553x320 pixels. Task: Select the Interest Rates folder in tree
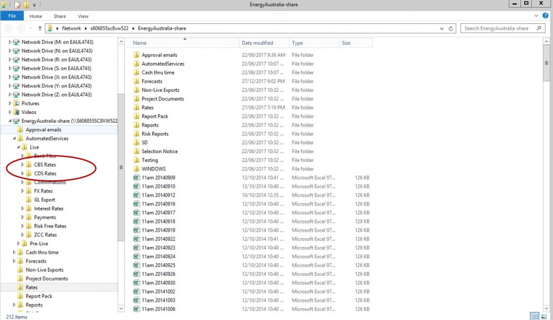pos(49,208)
